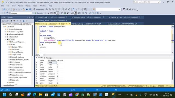The image size is (175, 98).
Task: Toggle Include Actual Execution Plan icon
Action: point(62,13)
